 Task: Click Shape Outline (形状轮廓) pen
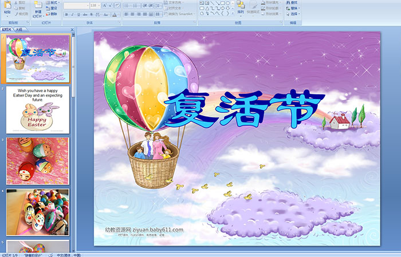tap(263, 8)
